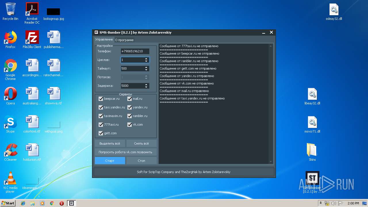Launch the VLC media player shortcut

click(10, 182)
